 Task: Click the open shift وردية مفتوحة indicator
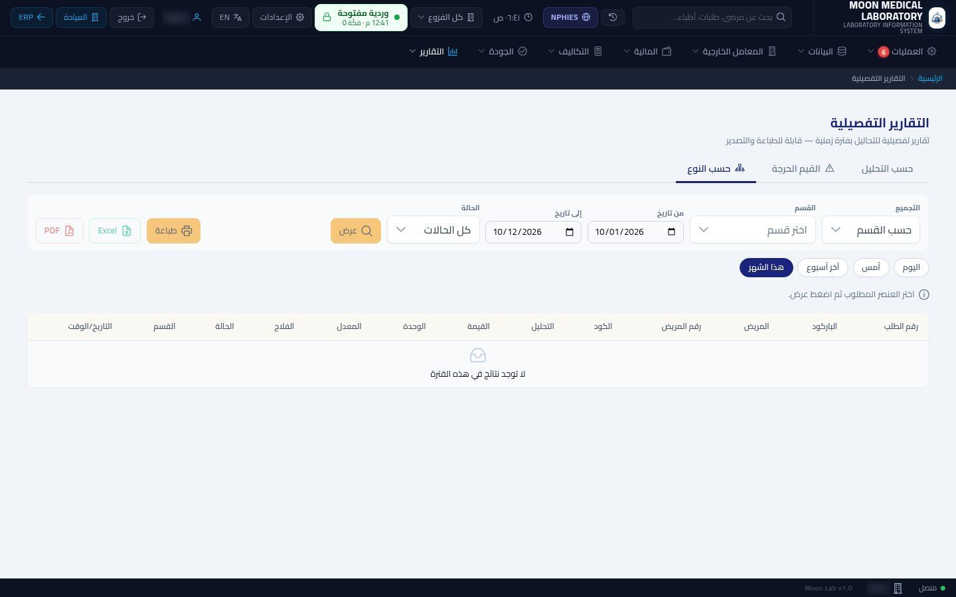pyautogui.click(x=361, y=17)
